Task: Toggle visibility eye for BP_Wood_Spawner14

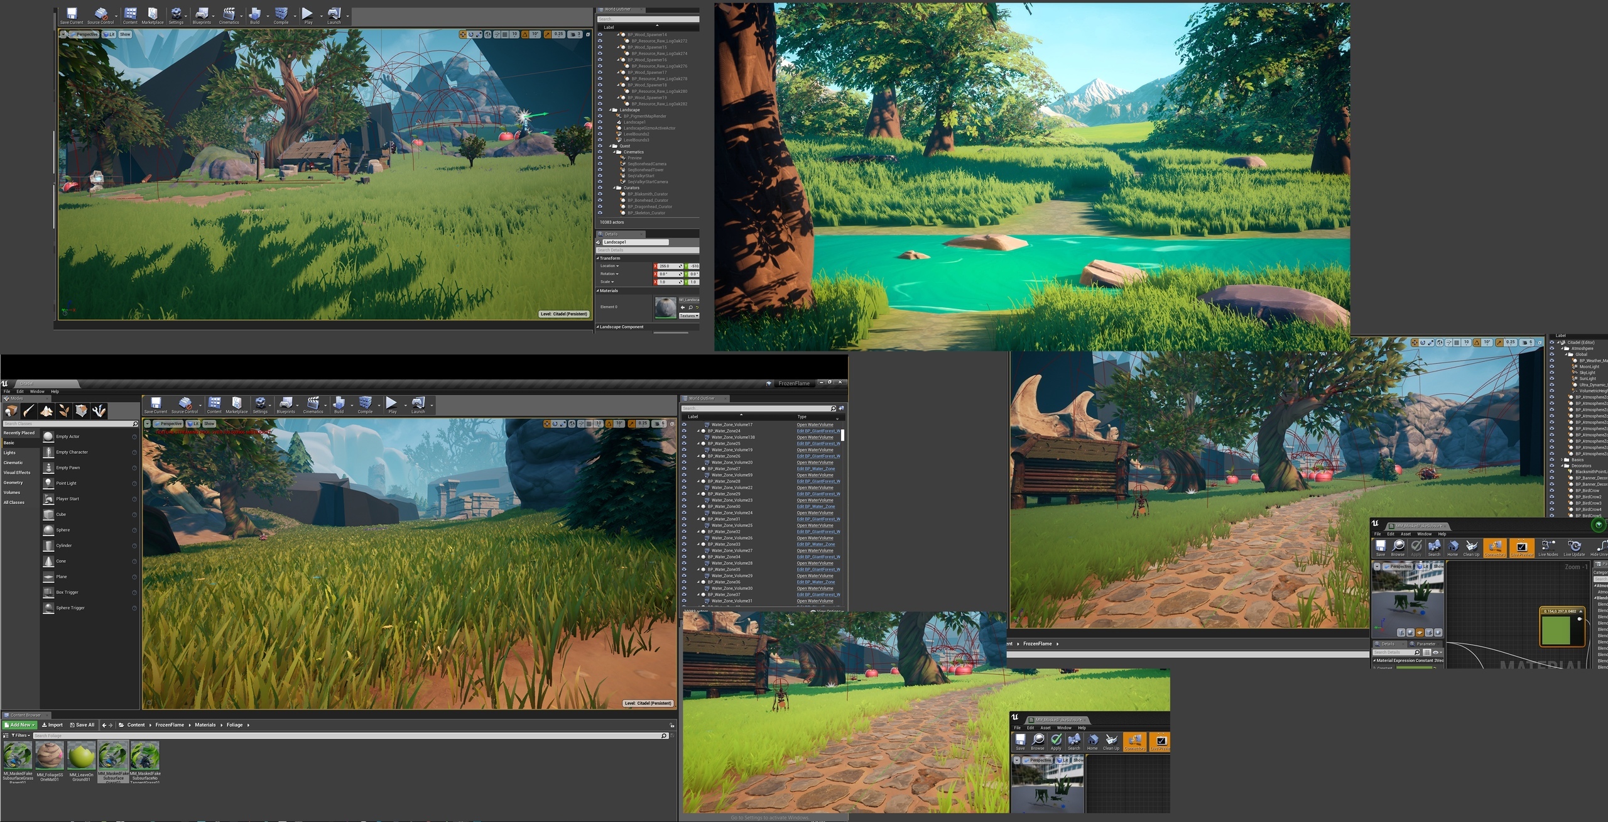Action: tap(600, 35)
